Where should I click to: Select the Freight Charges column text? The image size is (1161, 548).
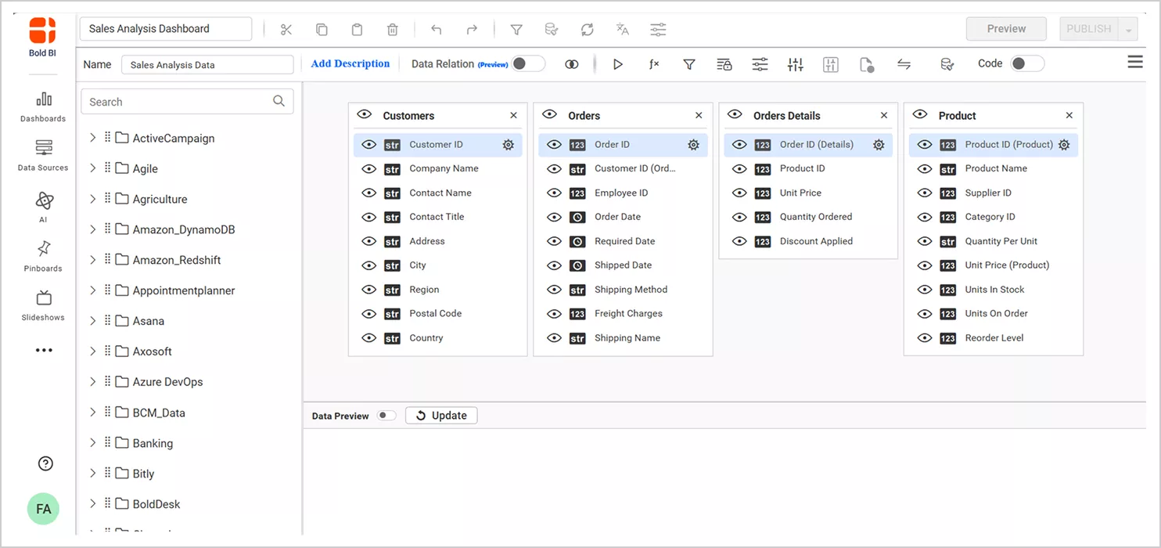tap(628, 314)
